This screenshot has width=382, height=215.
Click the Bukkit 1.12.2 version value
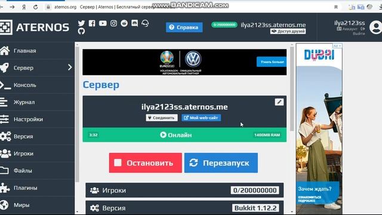(255, 208)
